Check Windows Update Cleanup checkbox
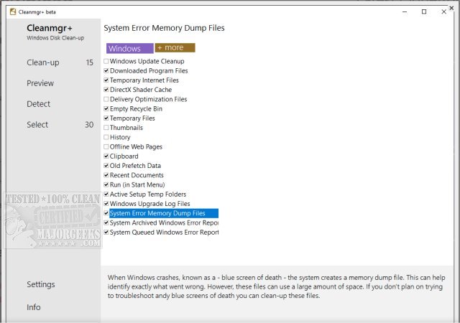Screen dimensions: 460x323 [x=106, y=61]
